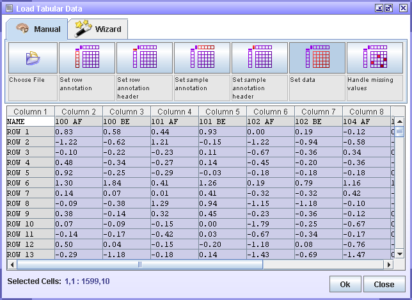This screenshot has height=300, width=412.
Task: Click the ROW 6 label cell
Action: pos(31,183)
